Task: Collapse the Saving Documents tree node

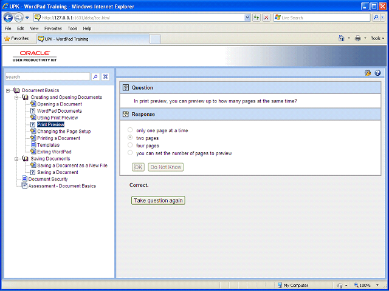Action: (16, 159)
